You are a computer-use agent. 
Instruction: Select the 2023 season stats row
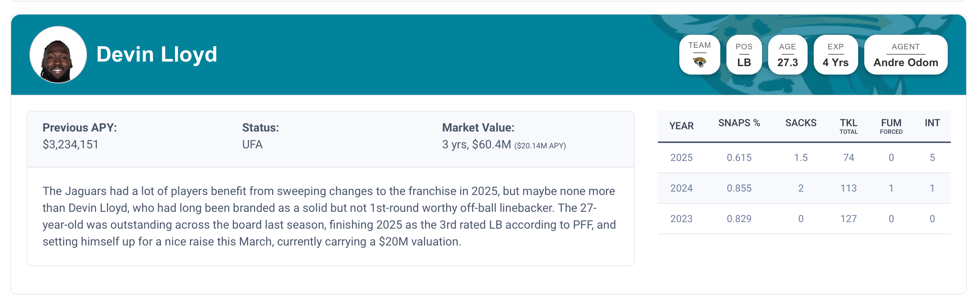(x=804, y=219)
